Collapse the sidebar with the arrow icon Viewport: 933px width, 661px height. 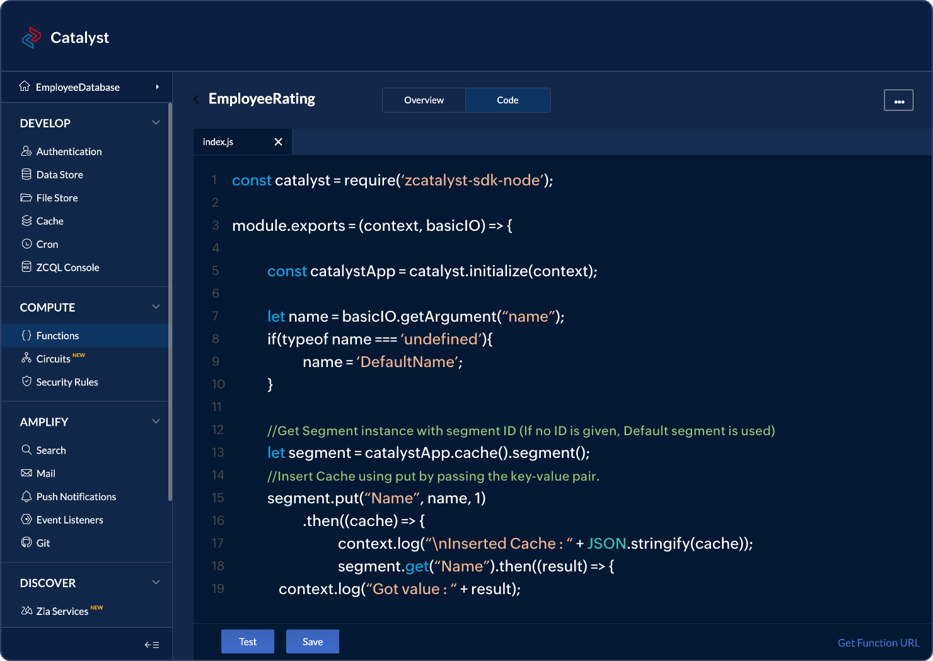[x=152, y=645]
